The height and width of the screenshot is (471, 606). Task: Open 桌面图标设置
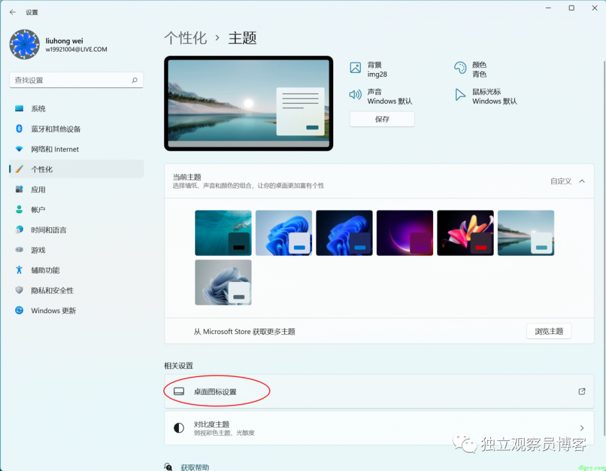click(379, 391)
